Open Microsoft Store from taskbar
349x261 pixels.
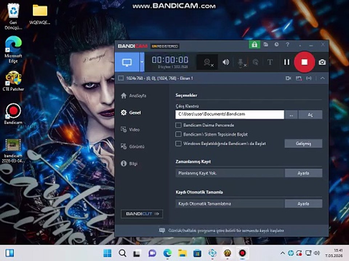(197, 253)
